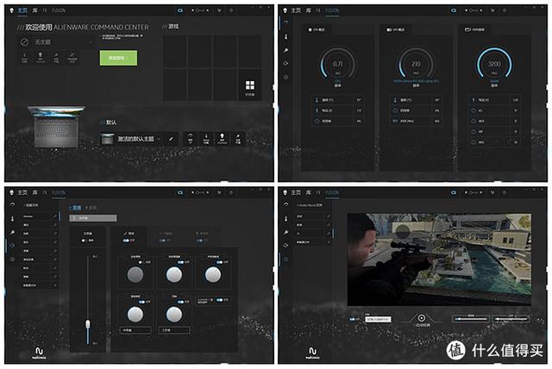
Task: Adjust the last horizontal Audio Recon slider
Action: 511,319
